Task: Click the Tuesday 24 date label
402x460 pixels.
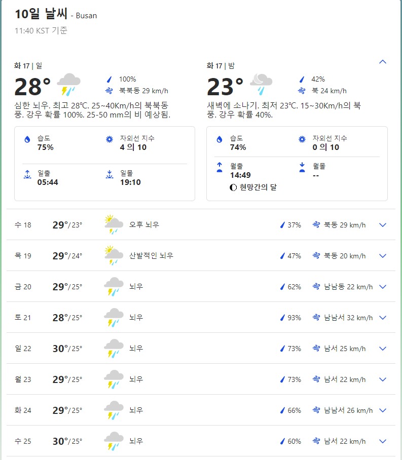Action: pos(23,410)
